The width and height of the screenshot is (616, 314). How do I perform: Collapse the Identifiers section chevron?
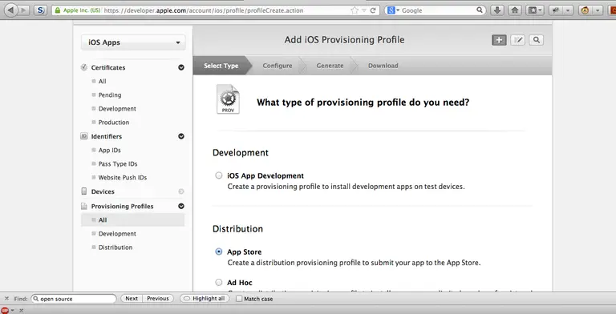click(181, 136)
